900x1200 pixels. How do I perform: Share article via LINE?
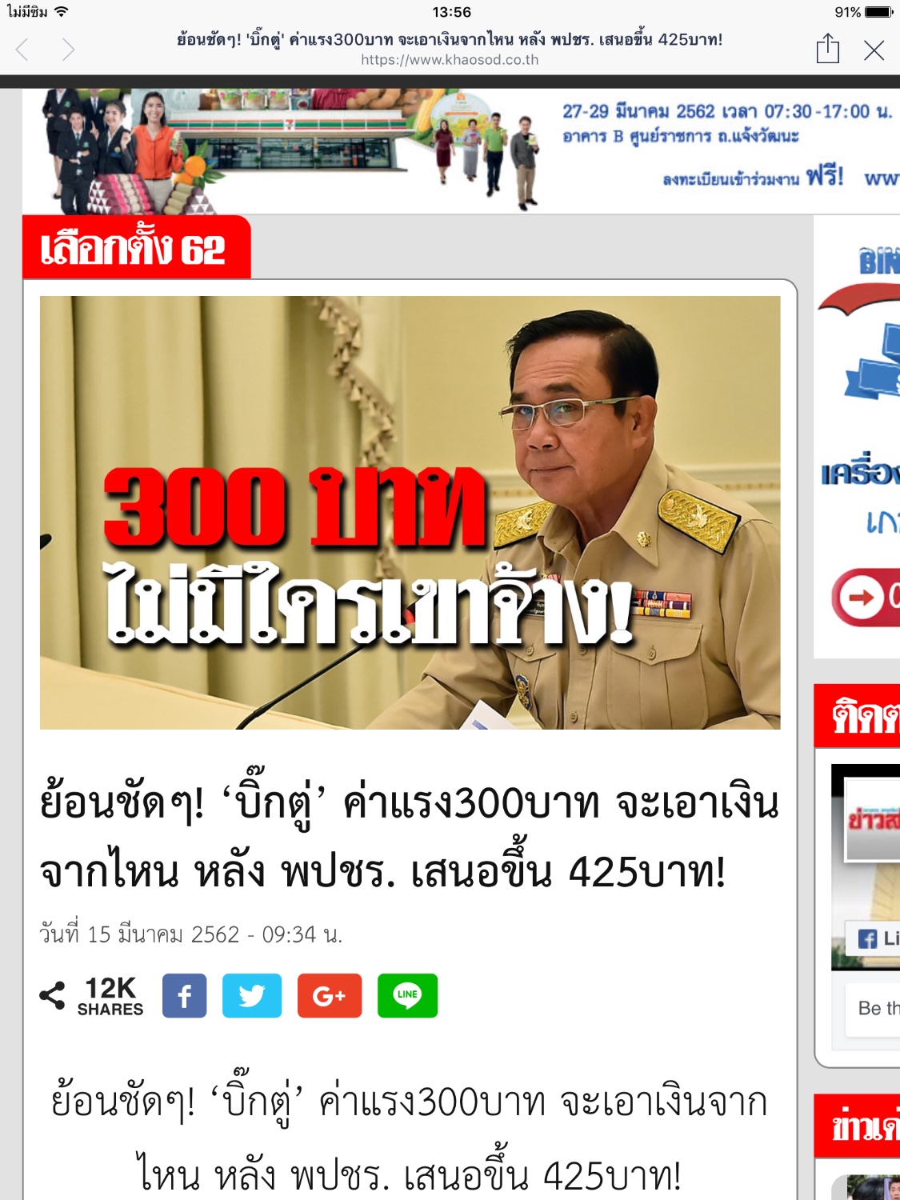(407, 995)
